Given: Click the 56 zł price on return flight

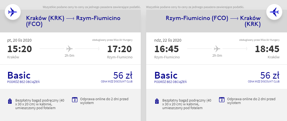Looking at the screenshot, I should 270,75.
